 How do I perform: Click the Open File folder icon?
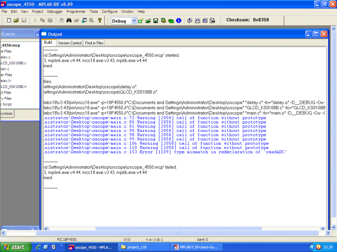tap(16, 20)
